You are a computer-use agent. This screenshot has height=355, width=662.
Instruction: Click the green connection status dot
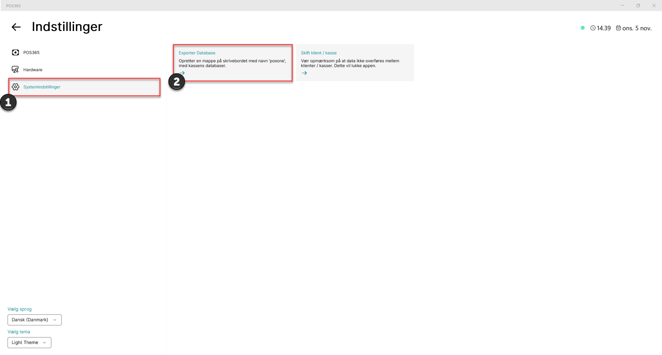pyautogui.click(x=582, y=28)
